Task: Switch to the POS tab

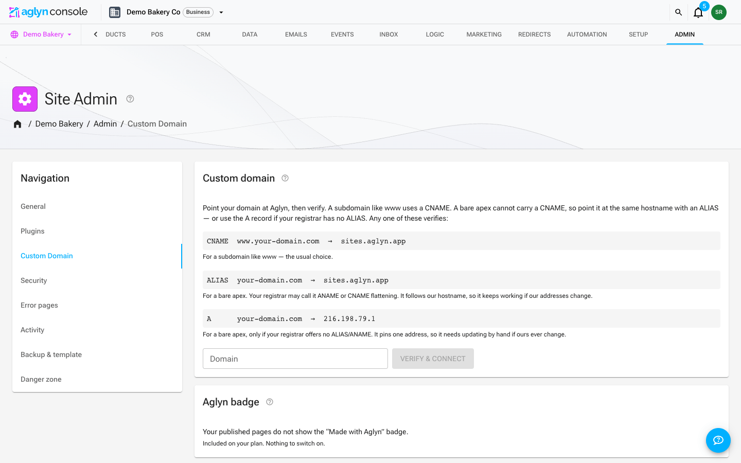Action: click(x=157, y=34)
